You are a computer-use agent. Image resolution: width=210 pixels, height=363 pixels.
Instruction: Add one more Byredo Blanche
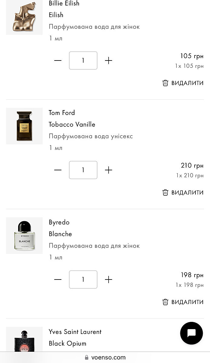click(x=108, y=280)
